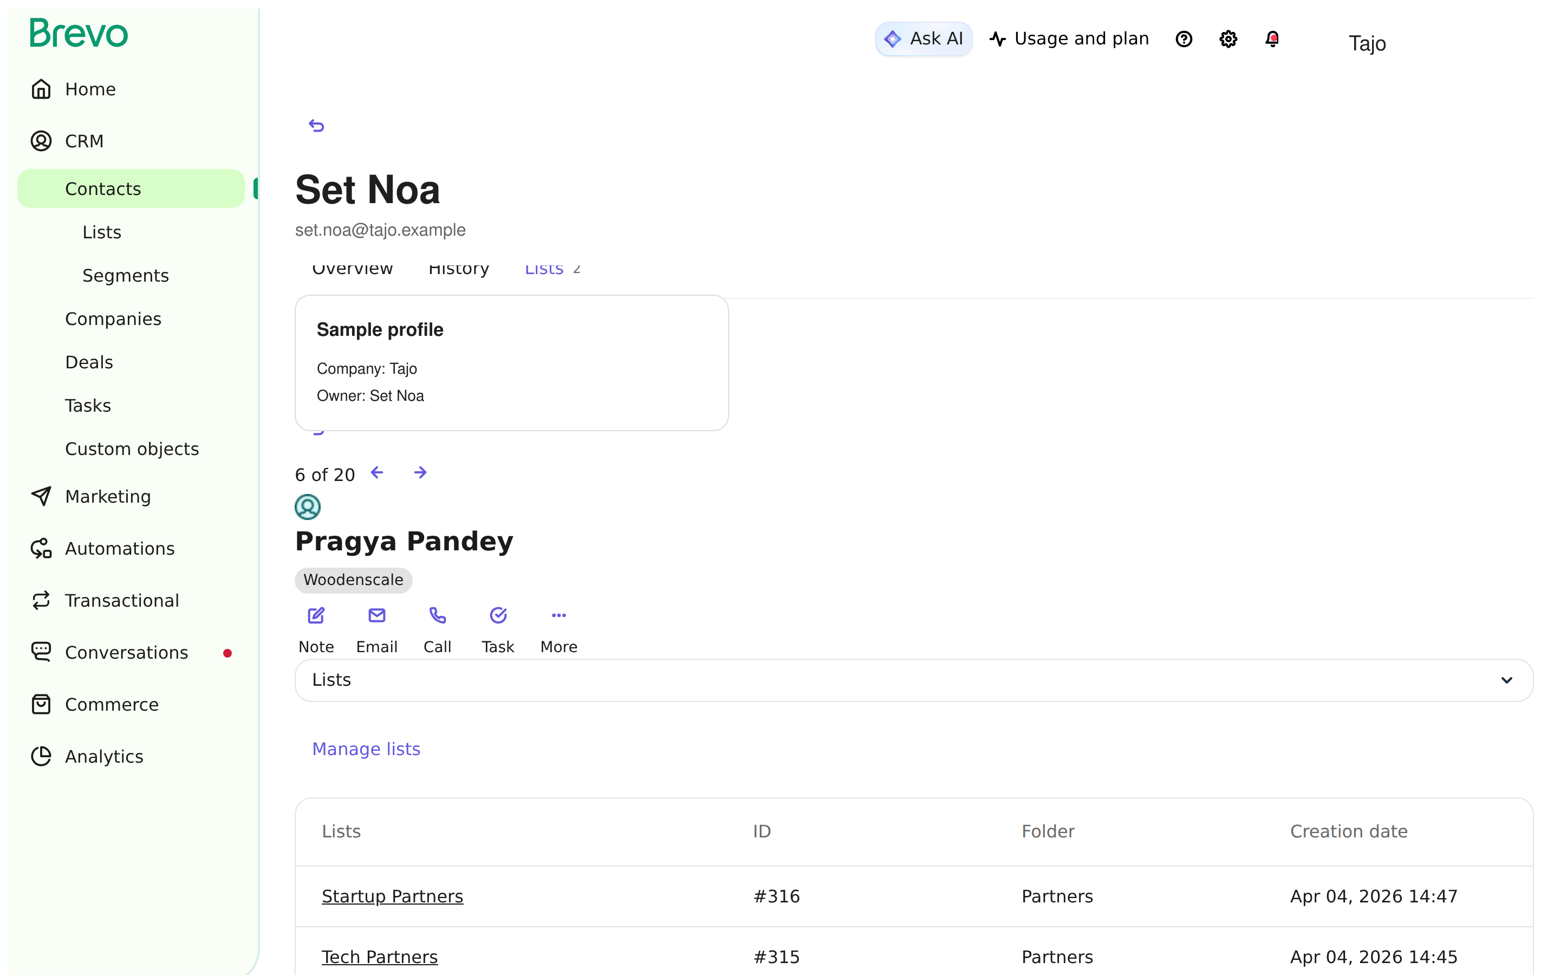The height and width of the screenshot is (975, 1560).
Task: Click the back arrow above Set Noa
Action: pos(316,125)
